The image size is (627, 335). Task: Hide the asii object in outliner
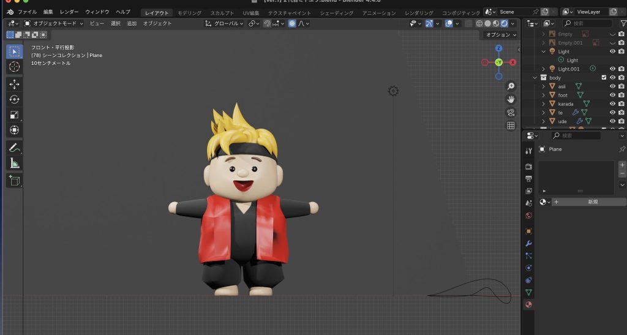pyautogui.click(x=612, y=86)
